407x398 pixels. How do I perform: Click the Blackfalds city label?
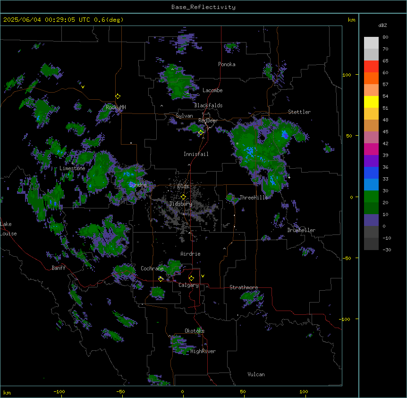pos(208,105)
